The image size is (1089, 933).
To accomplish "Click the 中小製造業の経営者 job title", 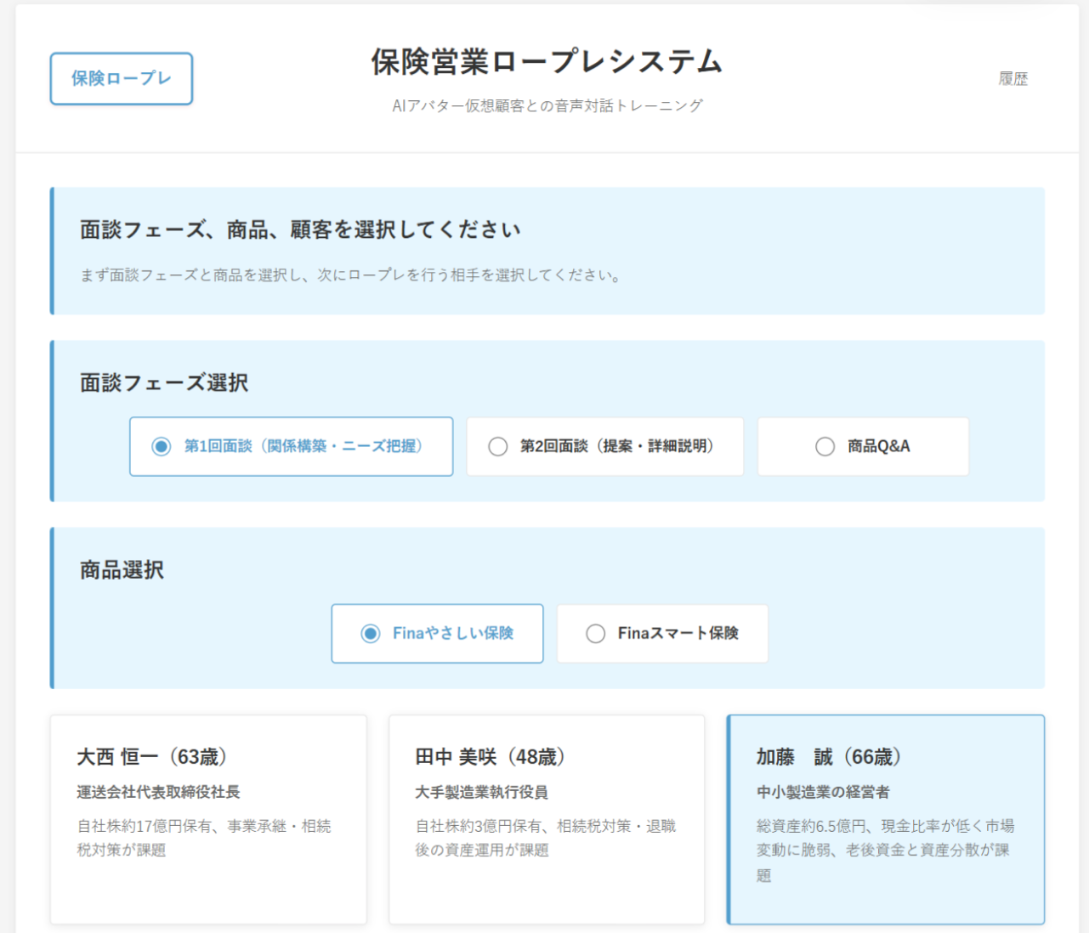I will point(823,792).
